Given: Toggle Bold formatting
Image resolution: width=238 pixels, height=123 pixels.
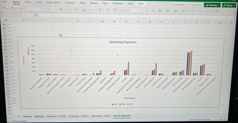Looking at the screenshot, I should (61, 9).
